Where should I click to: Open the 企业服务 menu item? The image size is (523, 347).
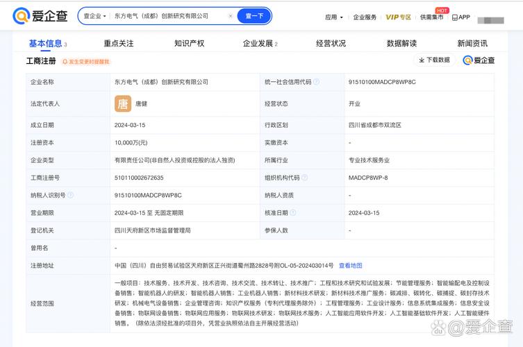pyautogui.click(x=365, y=17)
